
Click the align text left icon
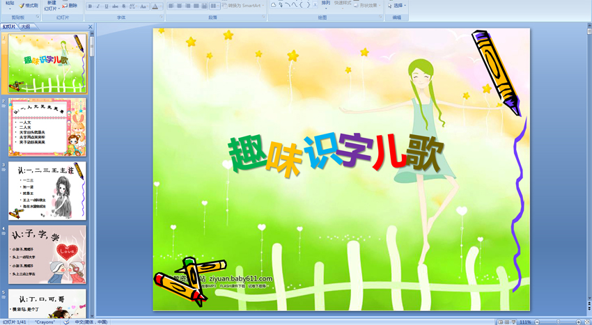pos(171,6)
